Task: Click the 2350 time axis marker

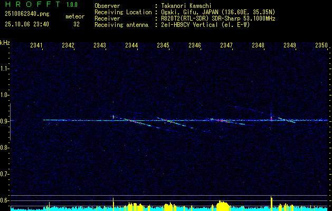Action: tap(321, 45)
